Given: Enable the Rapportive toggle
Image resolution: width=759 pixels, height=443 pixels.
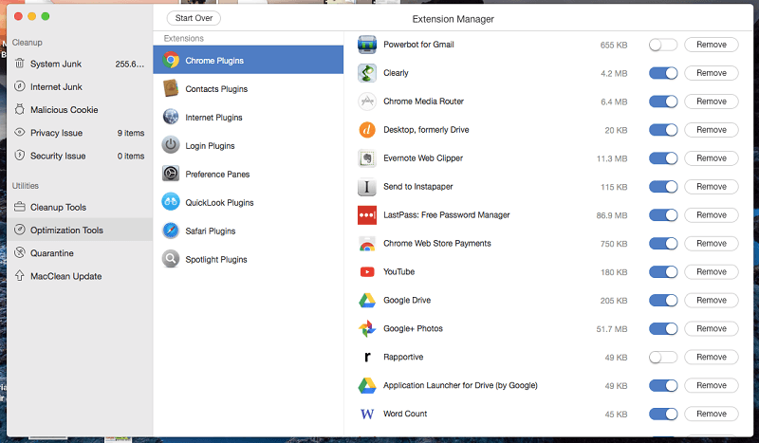Looking at the screenshot, I should point(662,358).
